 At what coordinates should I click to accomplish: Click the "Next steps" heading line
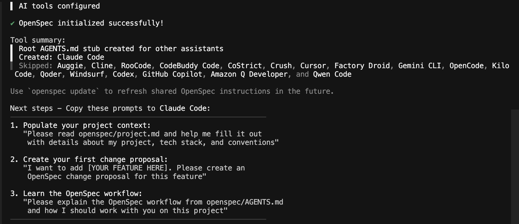click(x=110, y=108)
